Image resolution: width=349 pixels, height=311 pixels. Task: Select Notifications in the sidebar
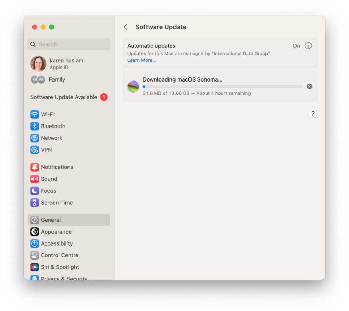click(57, 167)
